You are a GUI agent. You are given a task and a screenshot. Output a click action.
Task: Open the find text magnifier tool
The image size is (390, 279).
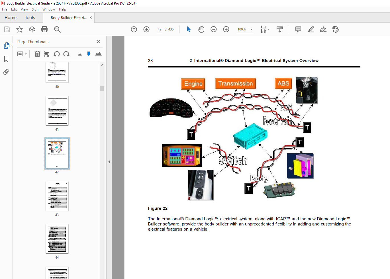57,29
